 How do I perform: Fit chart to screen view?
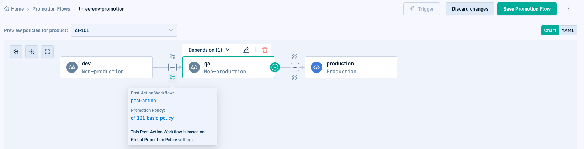click(x=47, y=52)
